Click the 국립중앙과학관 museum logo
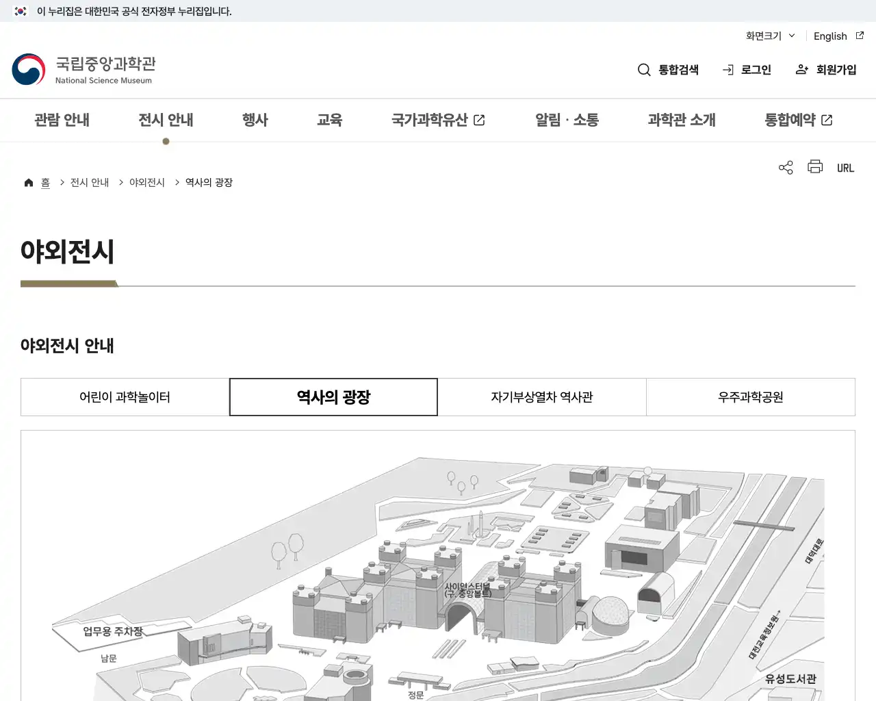This screenshot has width=876, height=701. click(x=83, y=69)
